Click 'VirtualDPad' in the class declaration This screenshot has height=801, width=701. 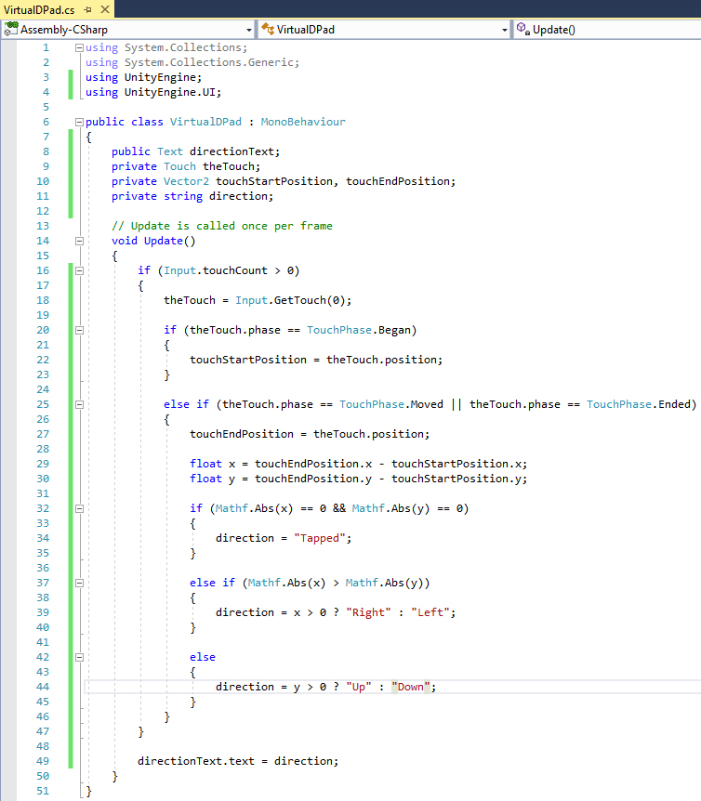pos(205,122)
